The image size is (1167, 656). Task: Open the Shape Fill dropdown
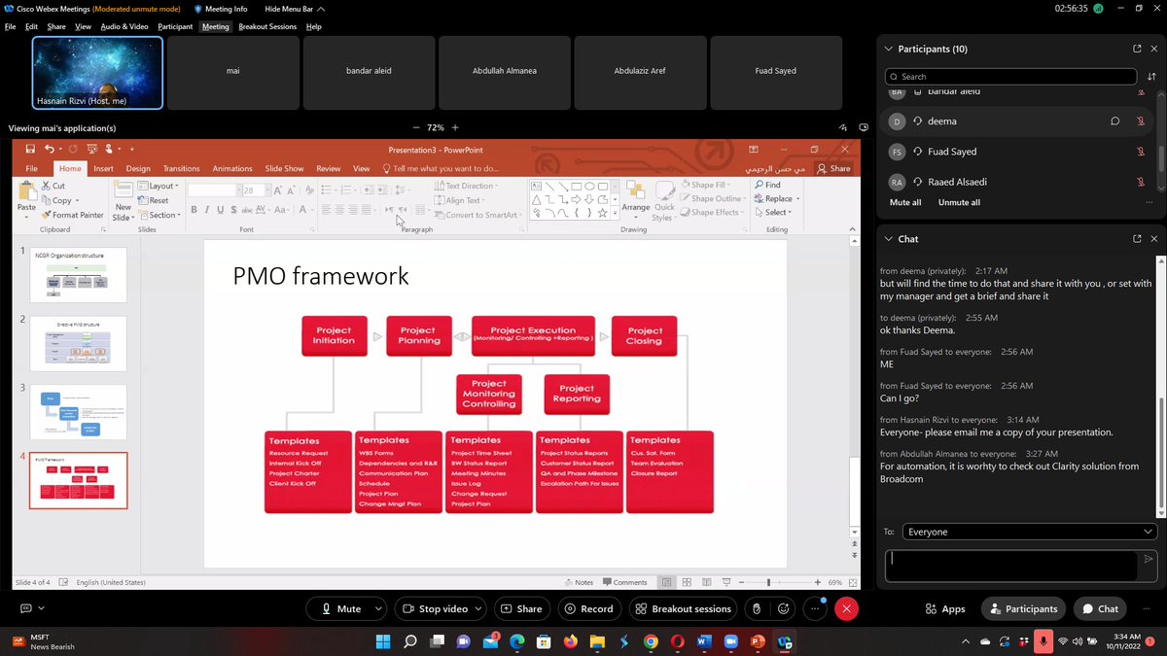(705, 185)
